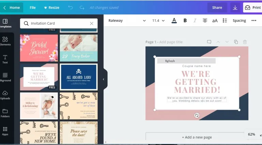The image size is (262, 145).
Task: Open the Apps sidebar tab
Action: (x=5, y=131)
